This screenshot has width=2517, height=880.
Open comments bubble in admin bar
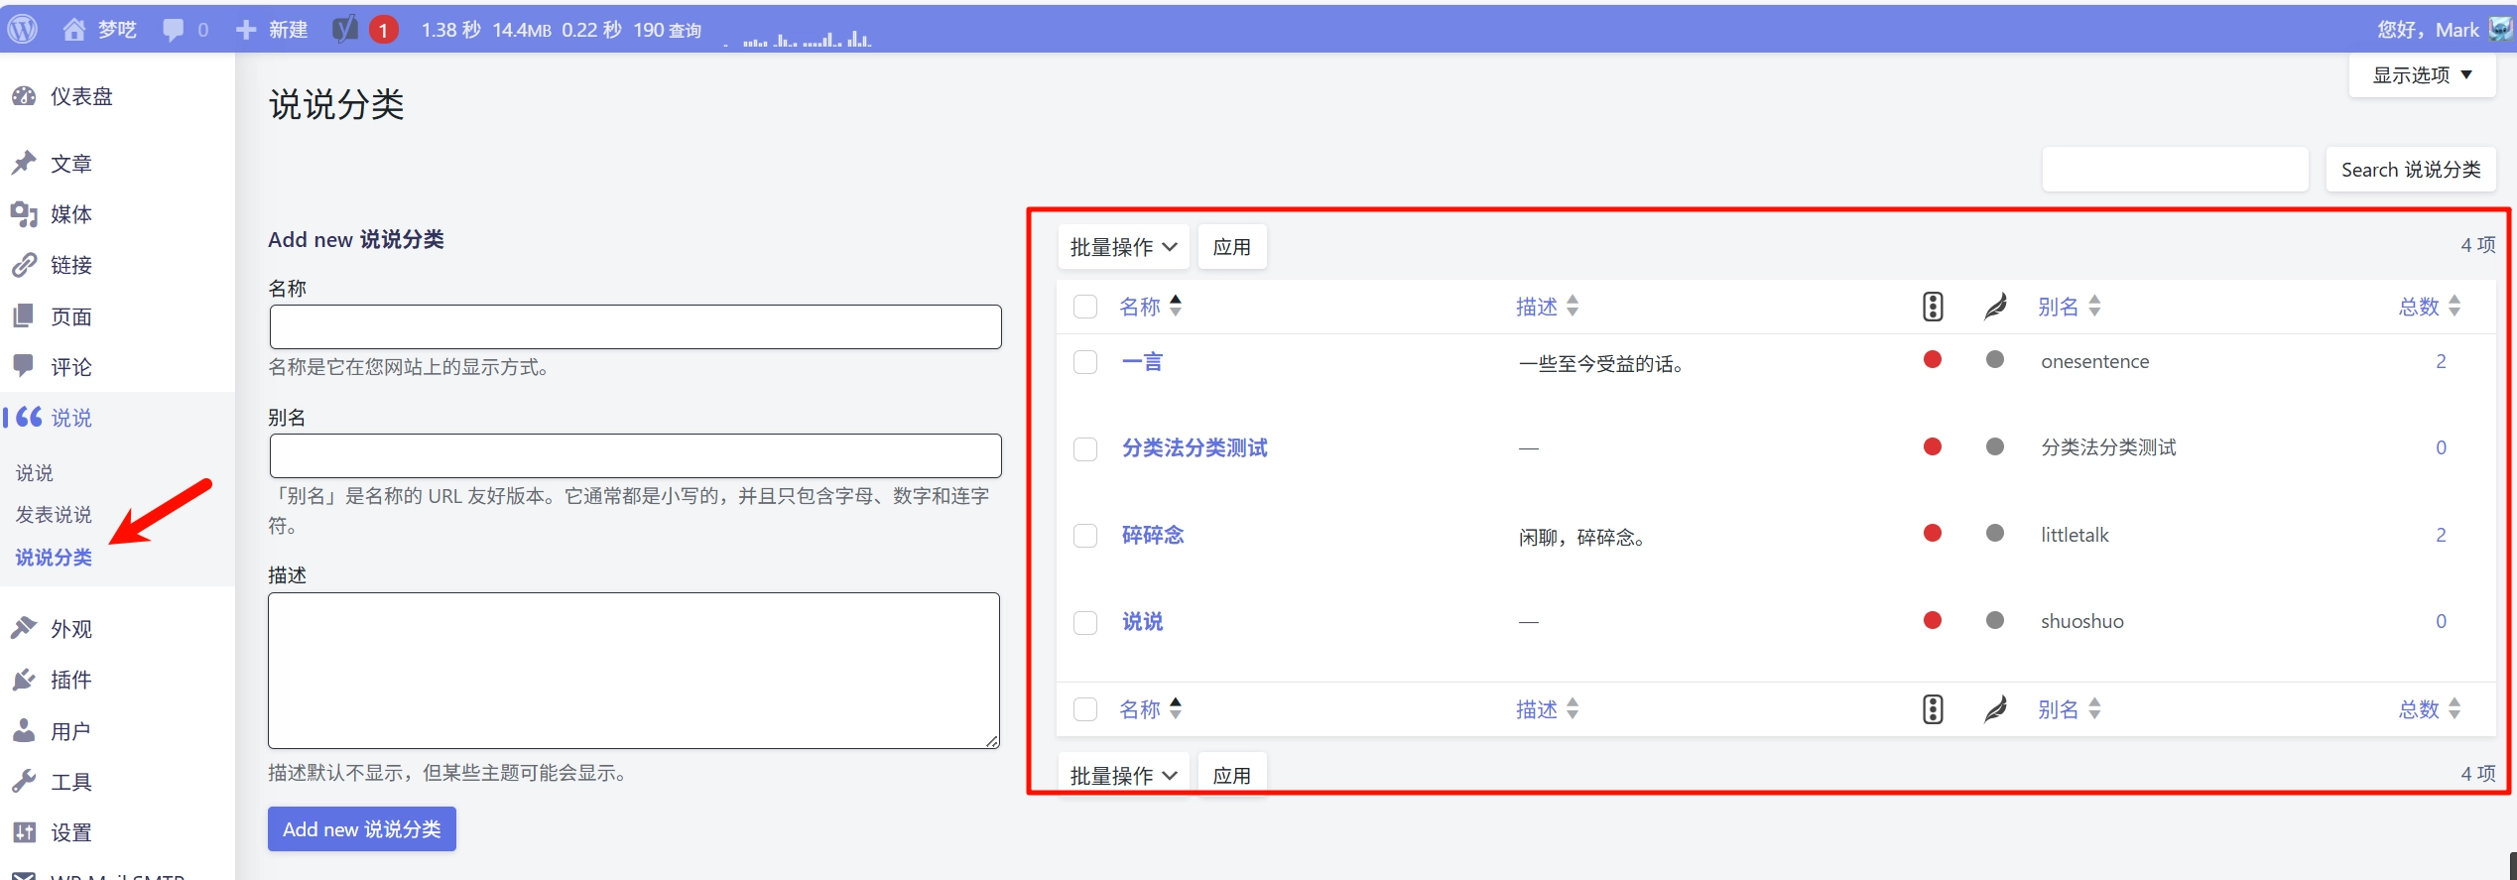174,30
